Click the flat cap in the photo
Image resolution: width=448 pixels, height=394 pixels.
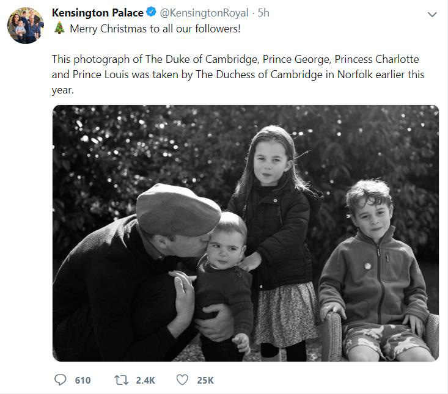(x=178, y=210)
